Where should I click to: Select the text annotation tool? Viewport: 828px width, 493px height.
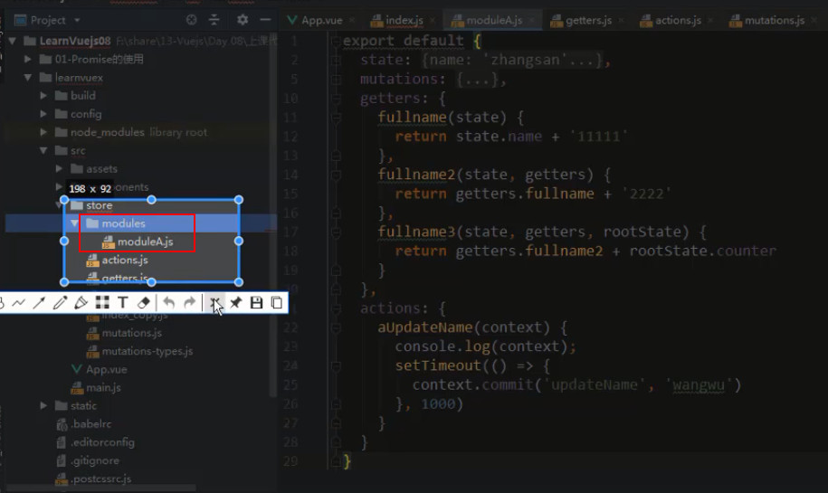(x=122, y=302)
